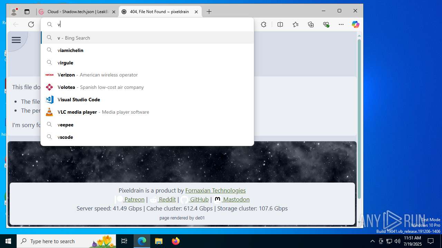Open a new browser tab
Image resolution: width=442 pixels, height=248 pixels.
(x=209, y=12)
